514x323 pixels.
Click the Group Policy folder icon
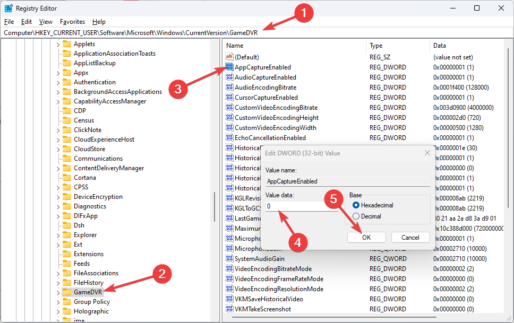point(67,302)
